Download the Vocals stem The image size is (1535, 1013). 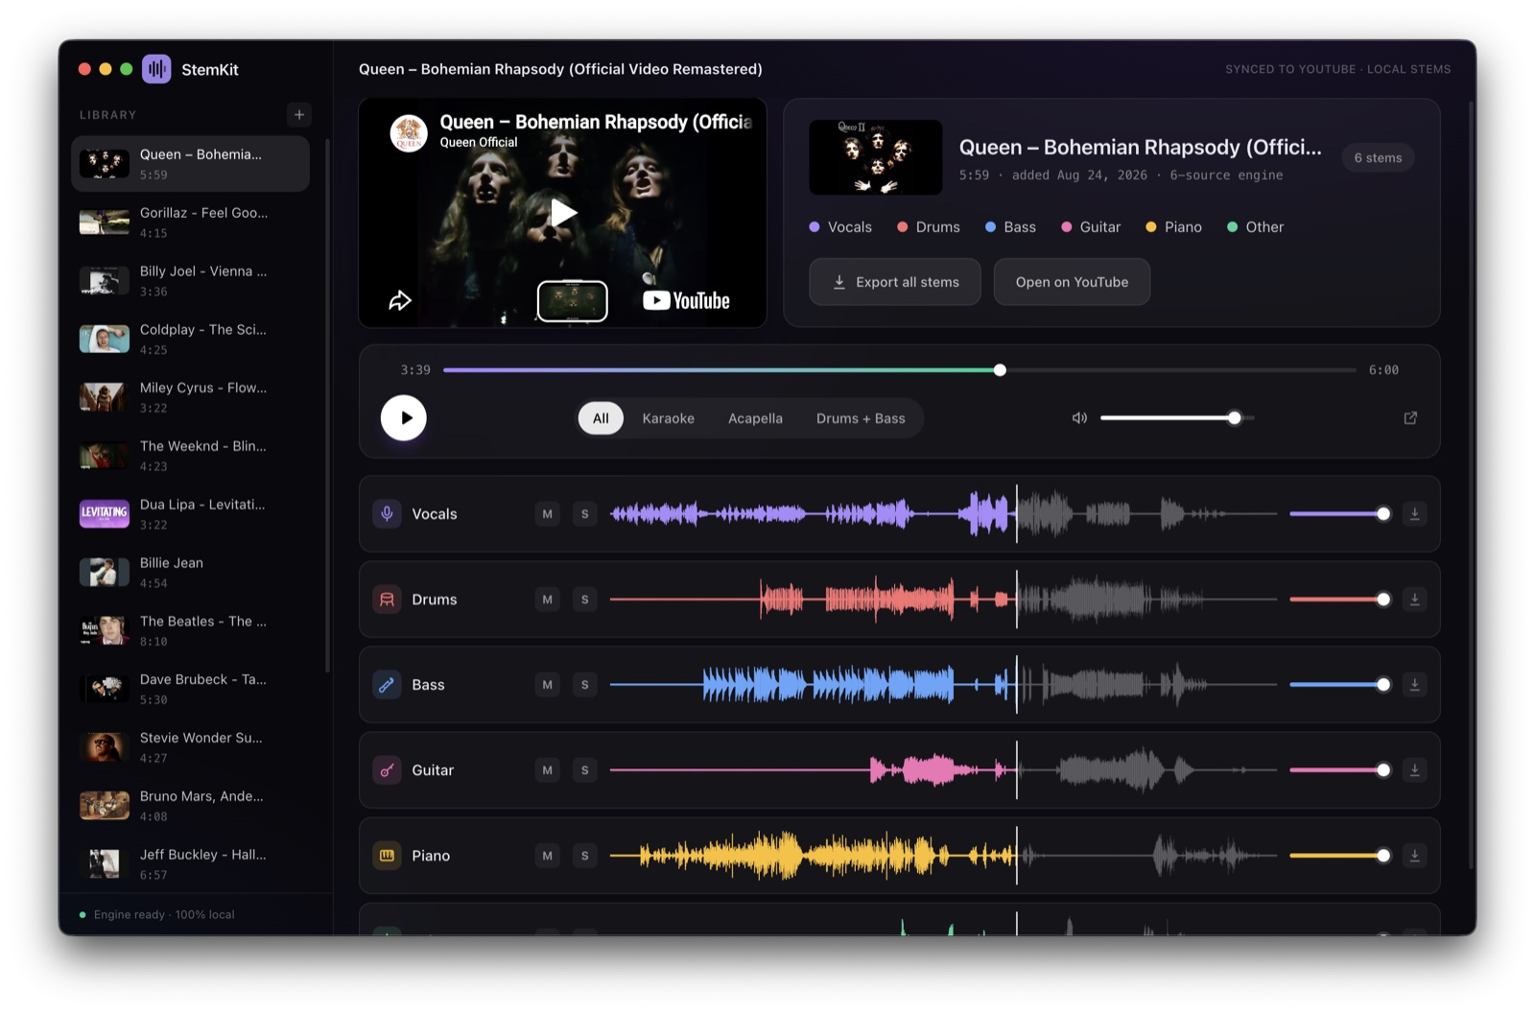[x=1414, y=514]
